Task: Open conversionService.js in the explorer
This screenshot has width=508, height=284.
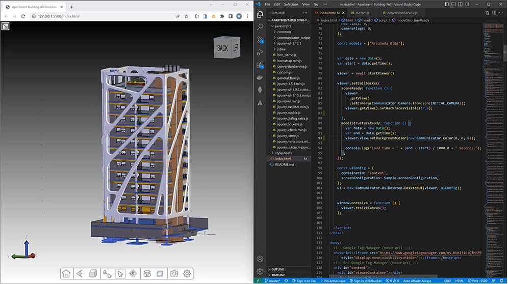Action: pos(292,66)
